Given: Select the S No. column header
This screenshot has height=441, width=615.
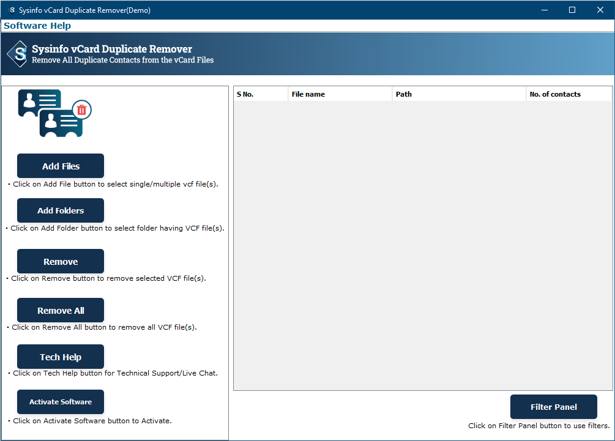Looking at the screenshot, I should point(261,94).
